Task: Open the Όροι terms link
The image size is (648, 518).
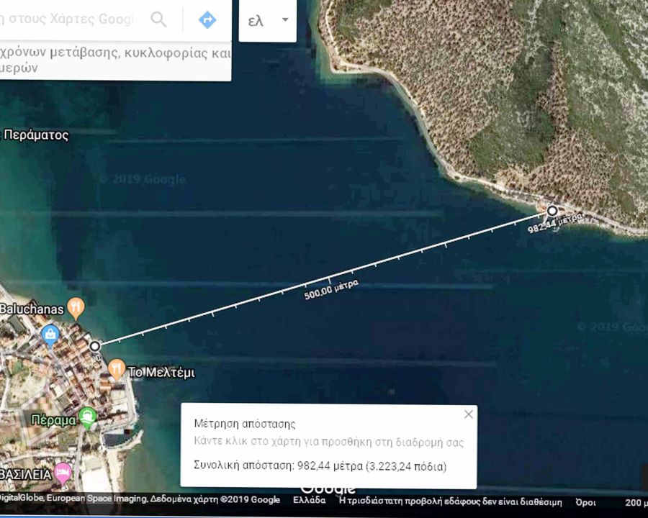Action: click(x=585, y=501)
